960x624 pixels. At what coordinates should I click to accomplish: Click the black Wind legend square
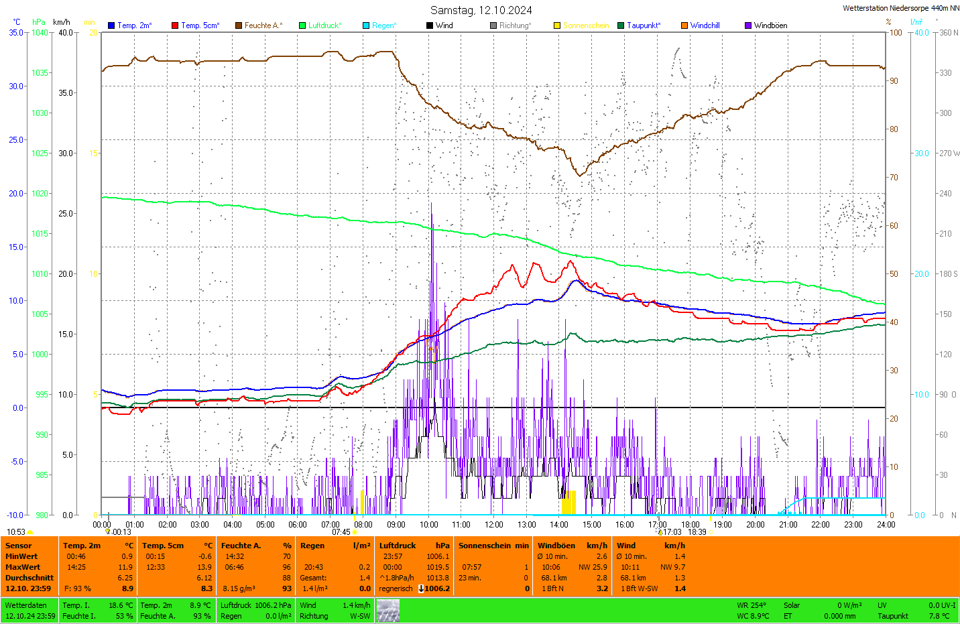click(430, 25)
